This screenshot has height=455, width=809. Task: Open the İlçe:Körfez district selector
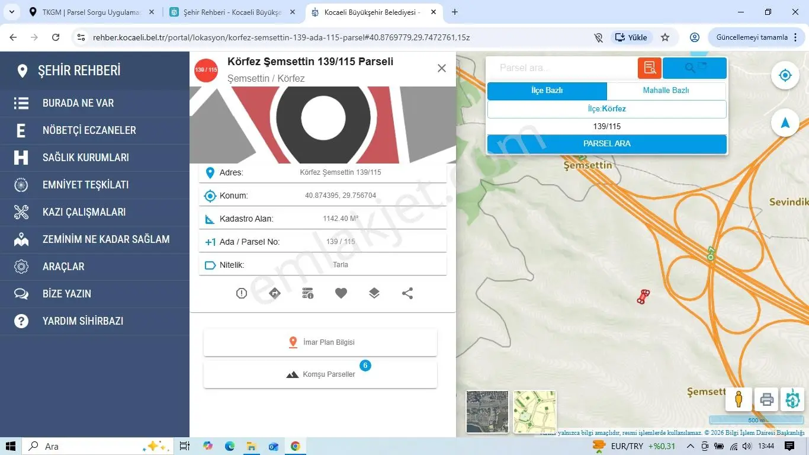pyautogui.click(x=607, y=109)
